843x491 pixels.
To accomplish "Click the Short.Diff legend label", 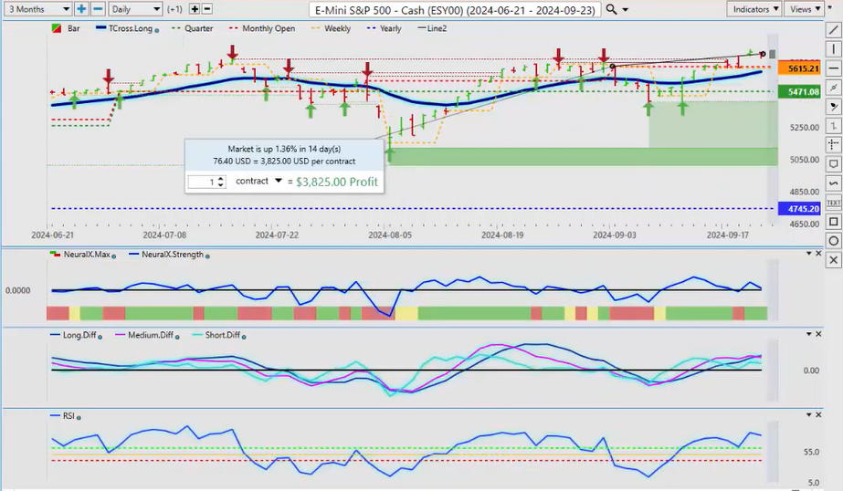I will pyautogui.click(x=223, y=335).
